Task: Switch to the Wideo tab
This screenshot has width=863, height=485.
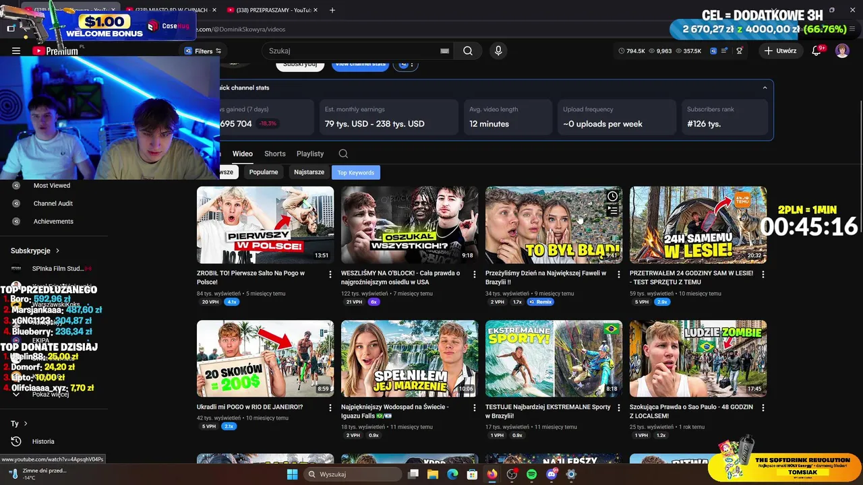Action: (243, 154)
